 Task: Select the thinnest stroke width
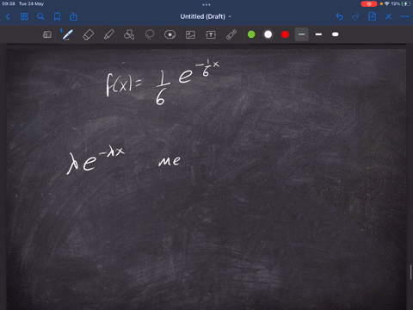tap(302, 34)
